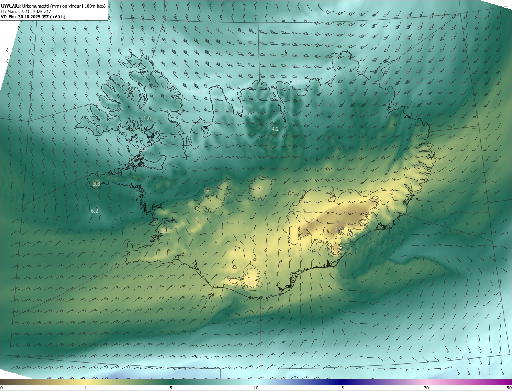Click the 6.0 value on the Westfjords
This screenshot has height=391, width=512.
pos(147,118)
